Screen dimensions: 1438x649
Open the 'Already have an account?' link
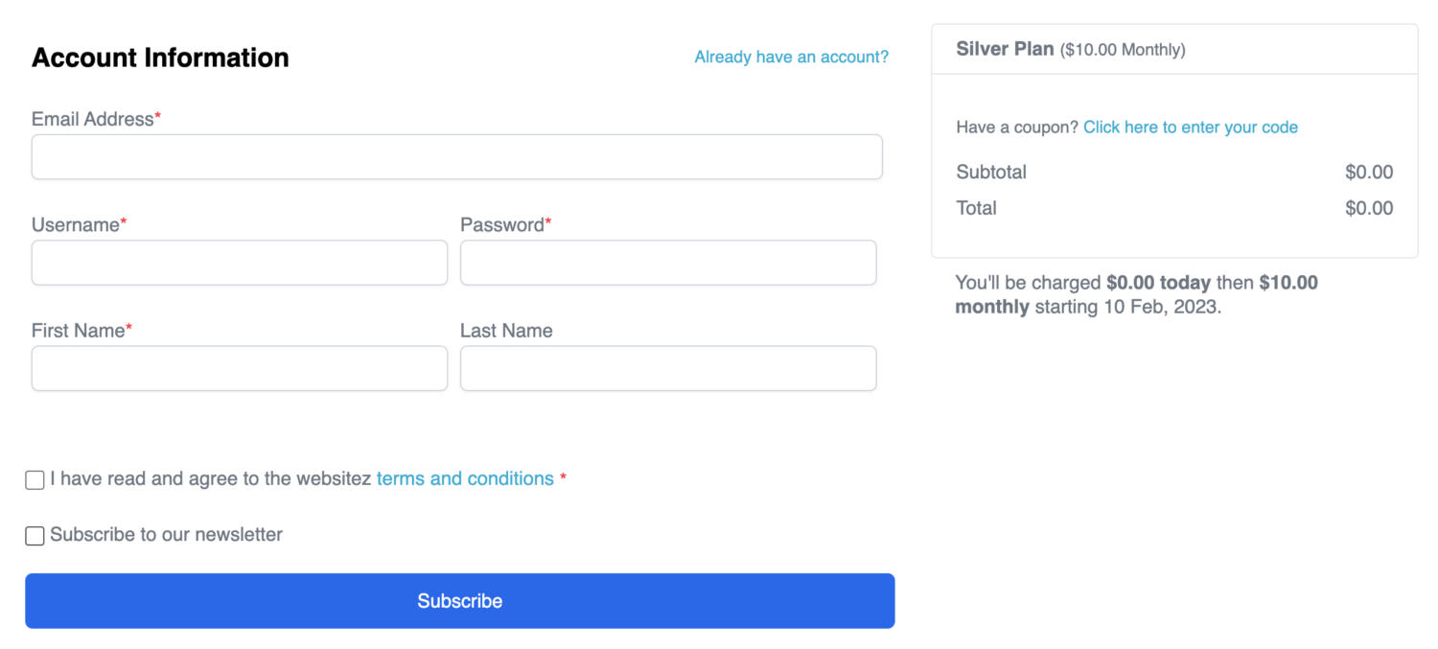(791, 58)
